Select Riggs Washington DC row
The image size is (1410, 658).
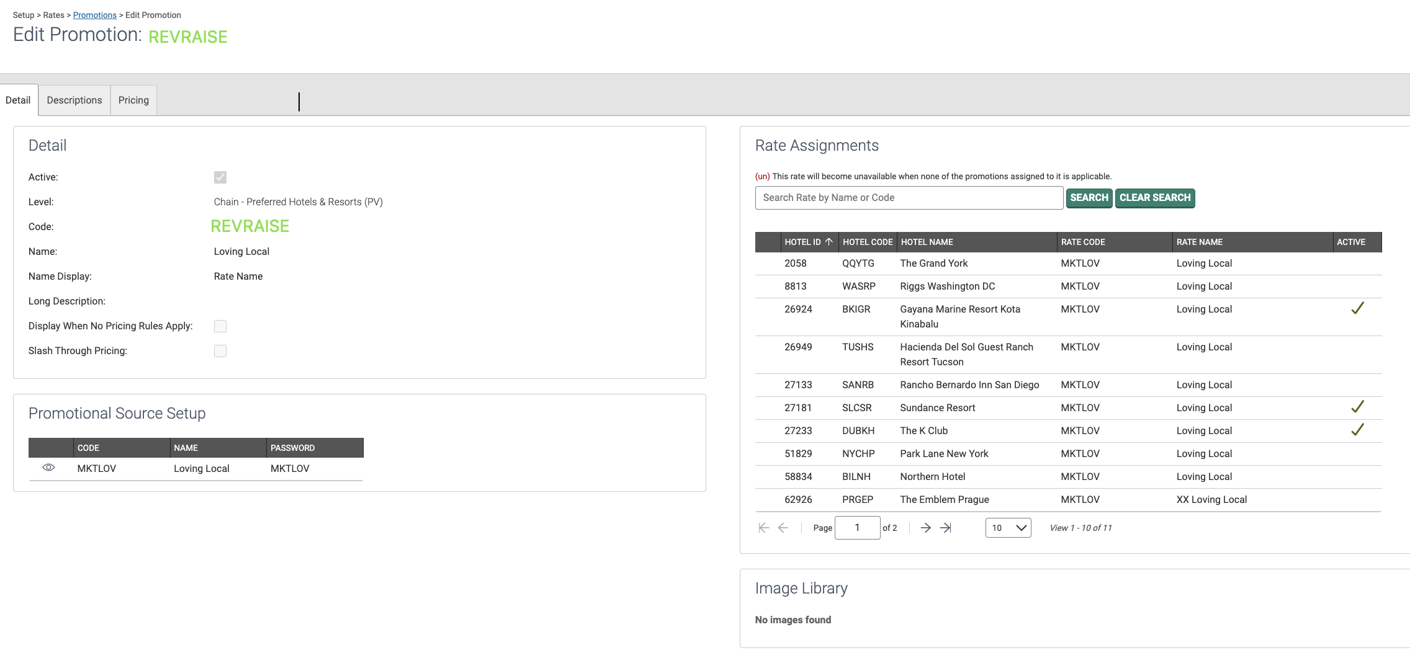click(x=1068, y=287)
